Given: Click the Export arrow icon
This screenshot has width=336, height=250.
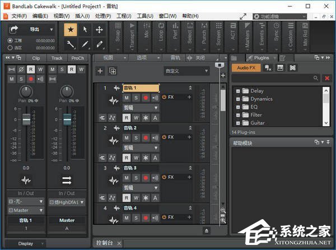Looking at the screenshot, I should [x=13, y=29].
